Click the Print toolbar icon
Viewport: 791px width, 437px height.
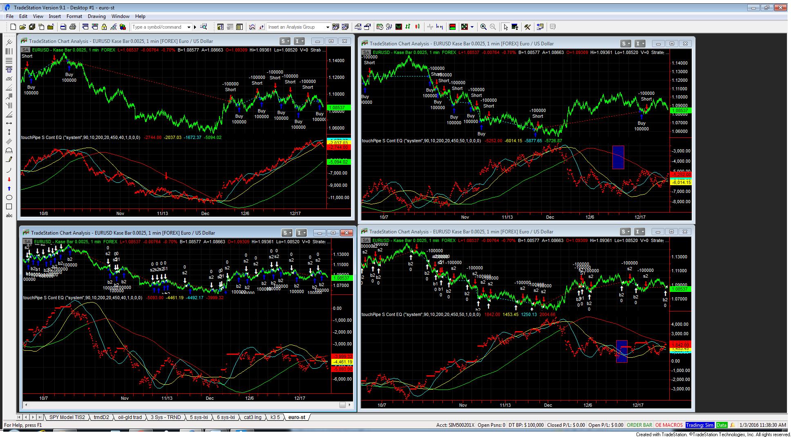click(73, 27)
